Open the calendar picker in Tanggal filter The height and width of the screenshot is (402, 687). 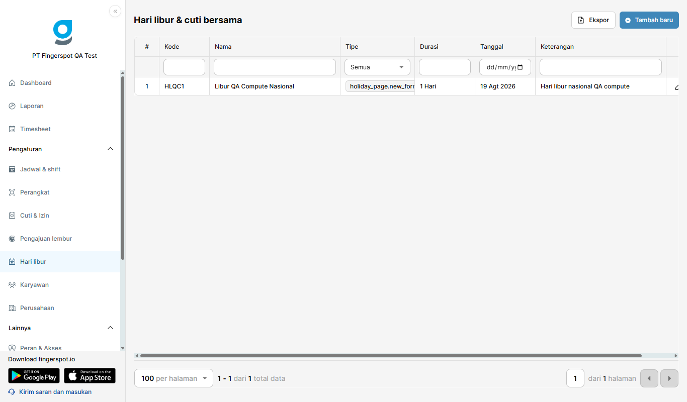click(x=520, y=67)
